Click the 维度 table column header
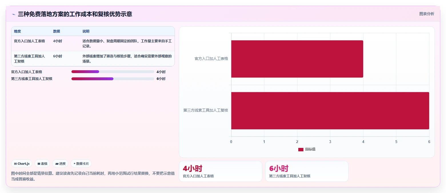 point(17,31)
